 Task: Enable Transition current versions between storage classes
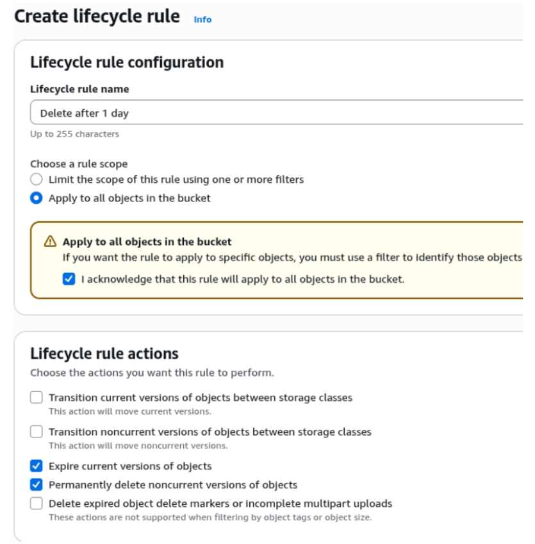(36, 397)
